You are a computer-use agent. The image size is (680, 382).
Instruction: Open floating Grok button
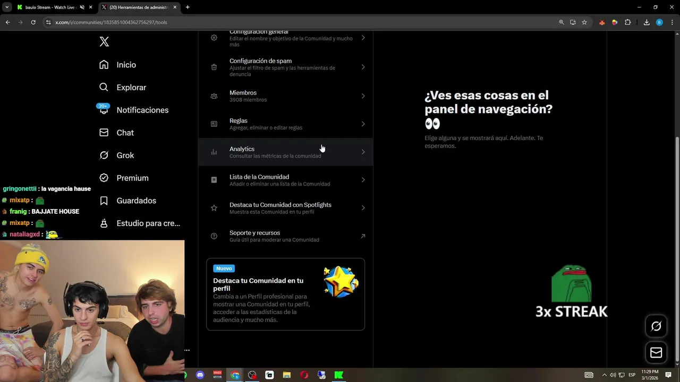tap(656, 326)
